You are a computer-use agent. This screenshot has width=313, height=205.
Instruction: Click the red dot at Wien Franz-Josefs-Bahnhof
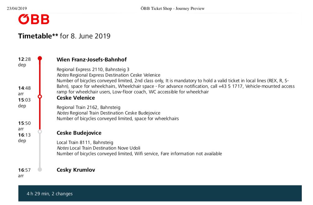(40, 58)
